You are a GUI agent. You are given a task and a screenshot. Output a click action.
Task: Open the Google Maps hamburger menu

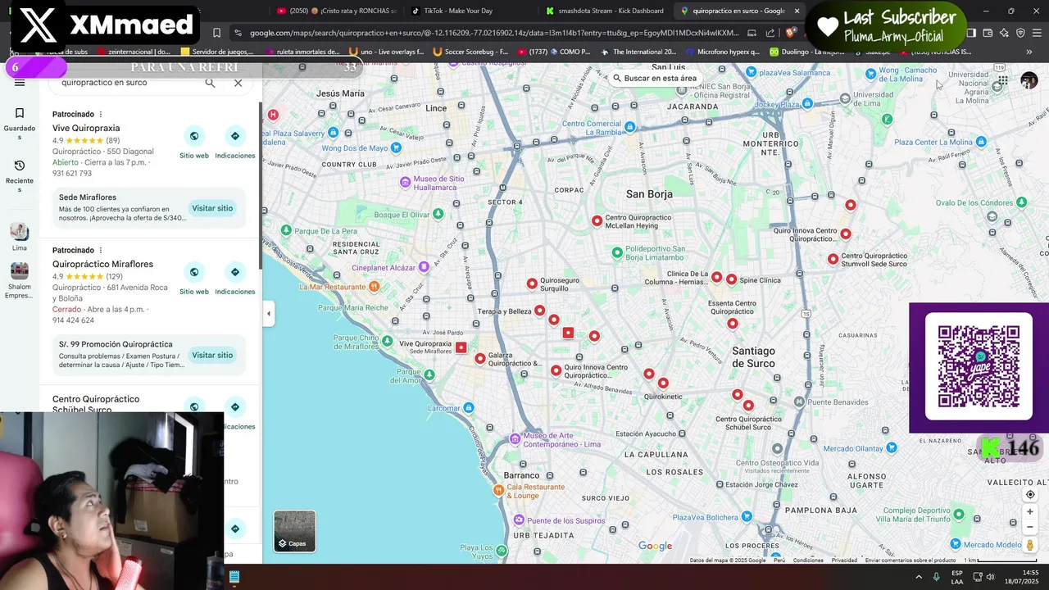[20, 83]
